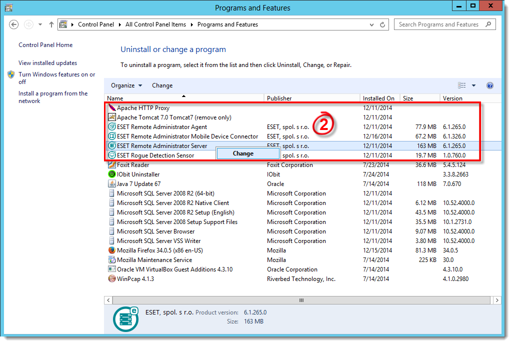
Task: Open the Organize dropdown menu
Action: (x=126, y=85)
